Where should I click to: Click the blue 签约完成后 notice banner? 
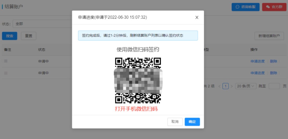pos(138,36)
